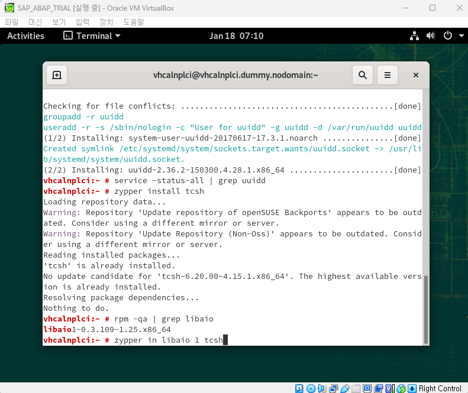Image resolution: width=468 pixels, height=393 pixels.
Task: Maximize the VirtualBox window
Action: pos(433,8)
